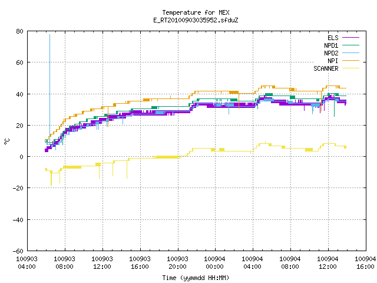This screenshot has height=283, width=377.
Task: Click the x-axis title 'Time (yymmdd HH:MM)'
Action: [196, 278]
